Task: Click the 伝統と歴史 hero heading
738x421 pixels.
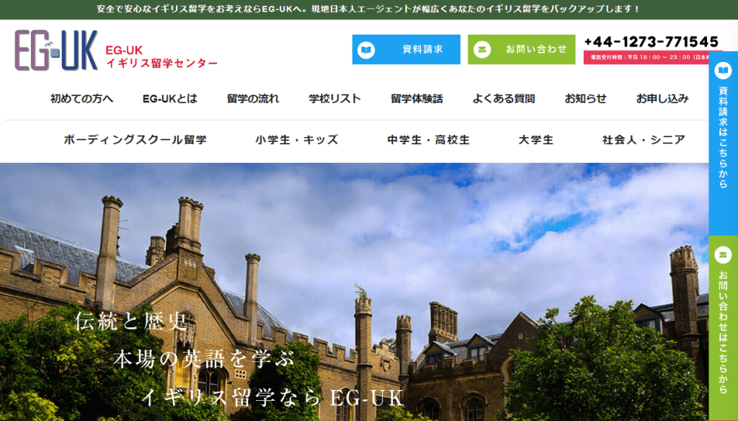Action: (x=131, y=322)
